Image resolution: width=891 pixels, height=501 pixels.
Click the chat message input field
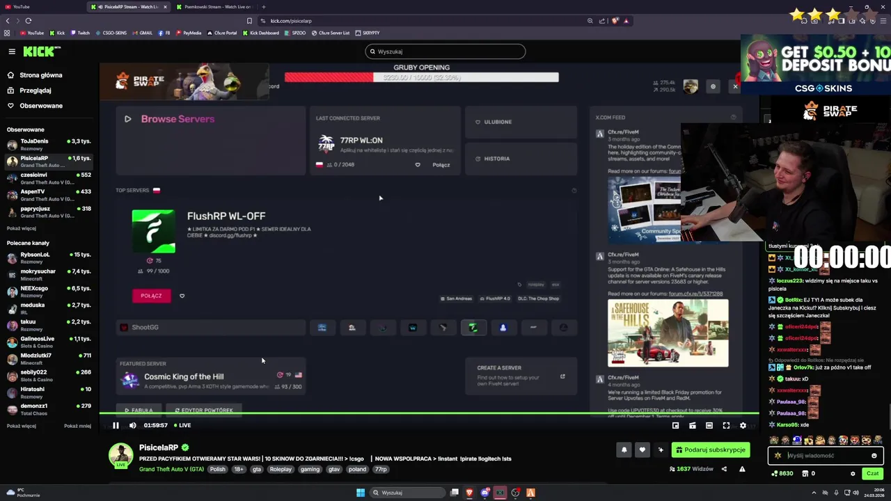coord(826,456)
